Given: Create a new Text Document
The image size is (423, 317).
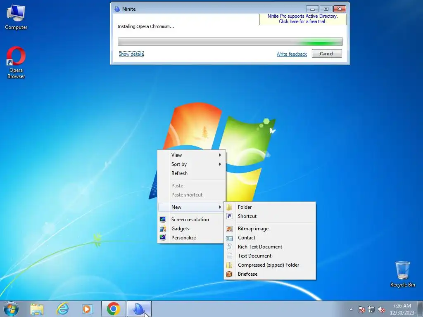Looking at the screenshot, I should click(270, 256).
